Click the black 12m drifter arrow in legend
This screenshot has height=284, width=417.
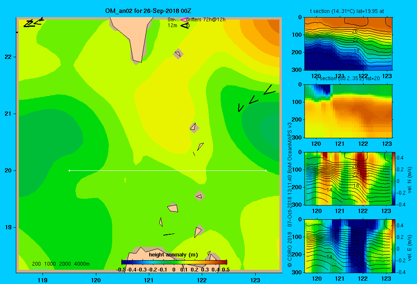coord(185,25)
